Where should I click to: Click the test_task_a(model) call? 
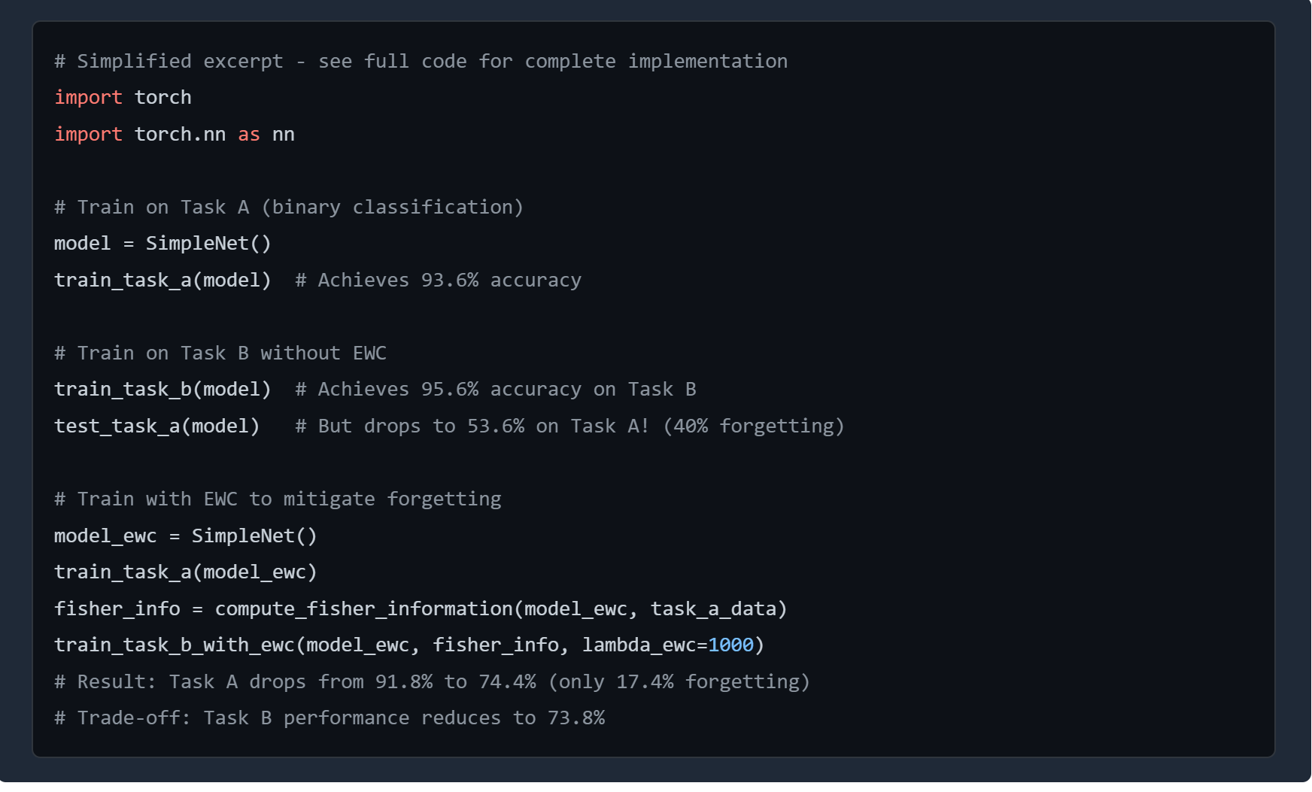tap(156, 426)
